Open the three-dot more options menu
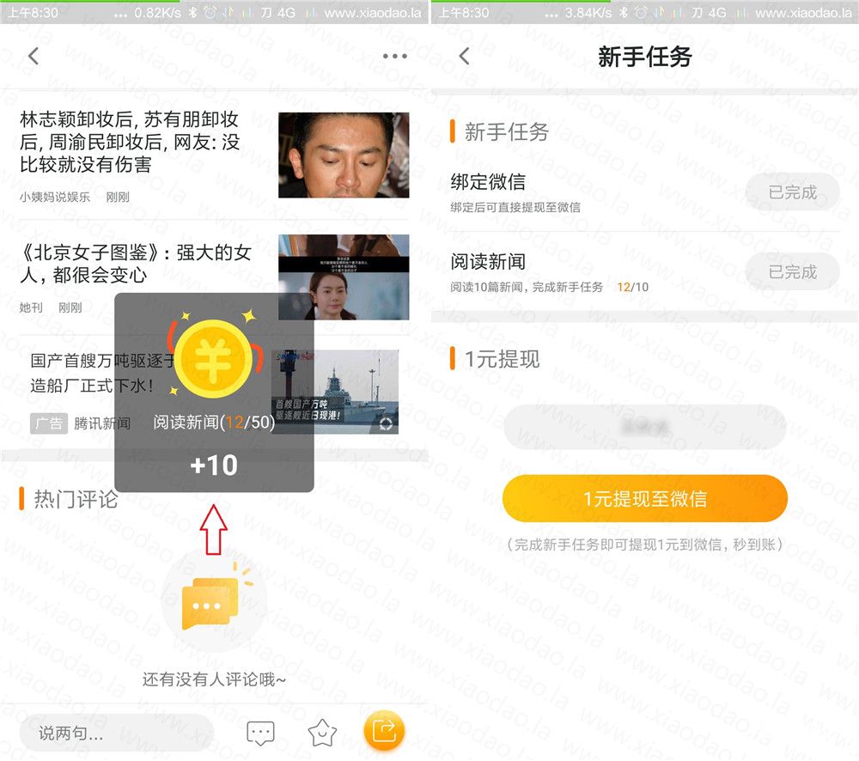Screen dimensions: 859x761 [394, 57]
